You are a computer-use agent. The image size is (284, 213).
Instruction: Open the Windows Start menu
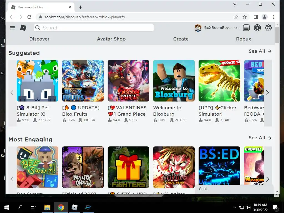[7, 207]
